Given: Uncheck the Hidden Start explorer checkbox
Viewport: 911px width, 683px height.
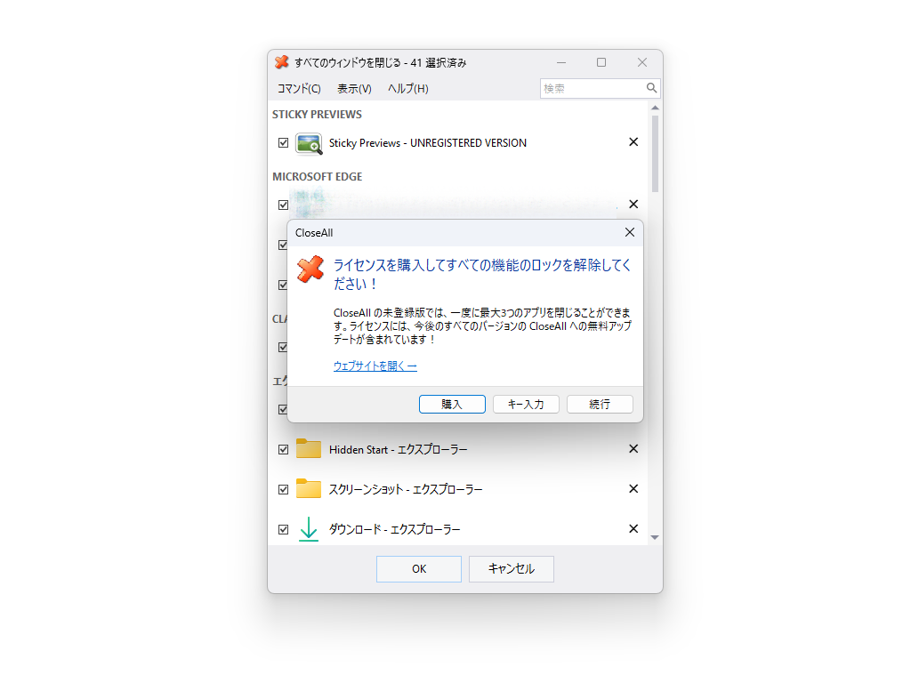Looking at the screenshot, I should click(283, 449).
